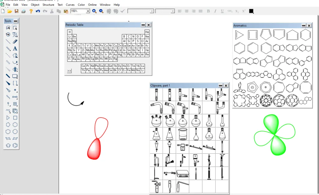The image size is (319, 195).
Task: Select the Orbitals tool
Action: pos(15,69)
